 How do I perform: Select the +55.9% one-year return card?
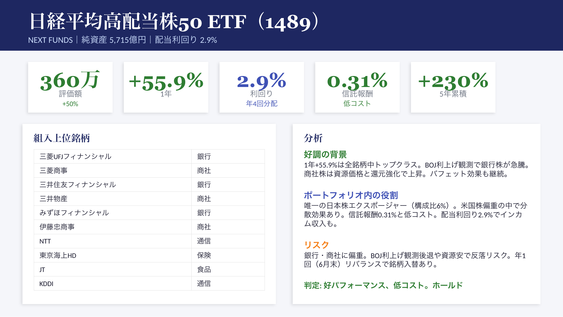166,87
